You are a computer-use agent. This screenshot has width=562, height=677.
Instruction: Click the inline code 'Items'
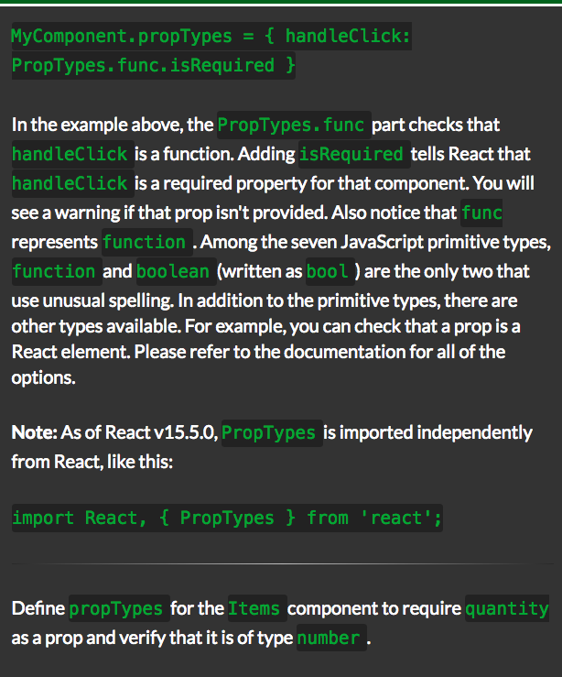(257, 608)
